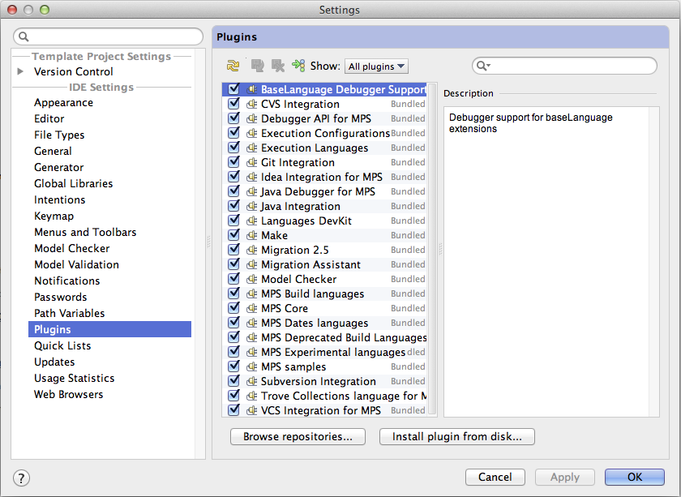This screenshot has height=497, width=681.
Task: Click plugin icon beside MPS Dates languages
Action: pos(252,323)
